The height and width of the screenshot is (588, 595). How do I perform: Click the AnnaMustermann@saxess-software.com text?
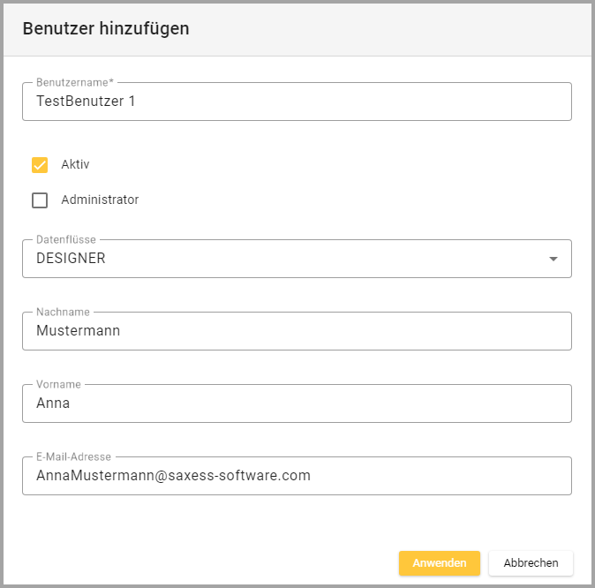[173, 476]
